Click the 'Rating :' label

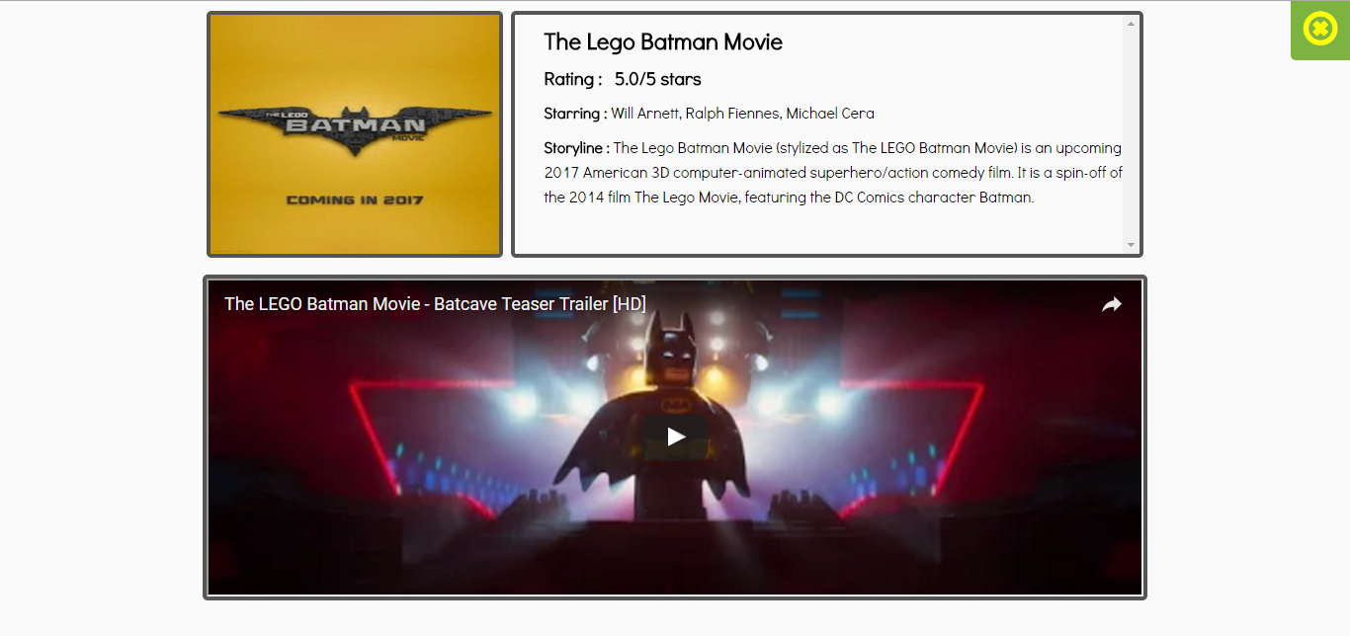point(573,79)
